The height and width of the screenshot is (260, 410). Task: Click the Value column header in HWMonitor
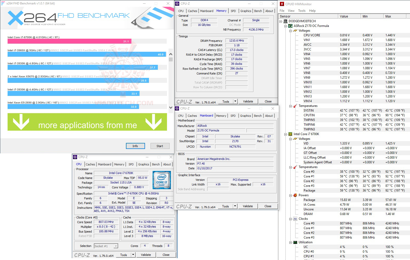[349, 16]
